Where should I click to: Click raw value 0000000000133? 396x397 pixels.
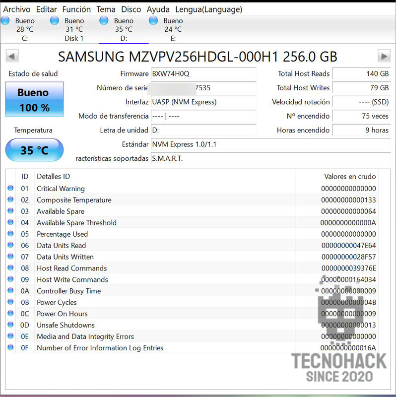point(349,200)
